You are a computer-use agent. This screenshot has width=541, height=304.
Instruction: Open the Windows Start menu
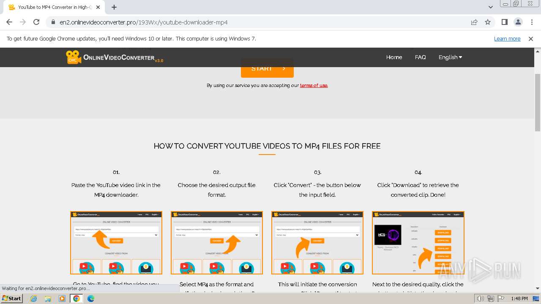click(11, 299)
